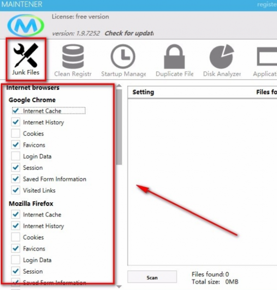The height and width of the screenshot is (290, 277).
Task: Click the Files found column header
Action: 266,92
